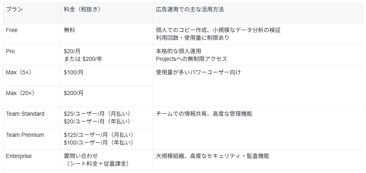
Task: Click the 無料 price cell
Action: tap(107, 34)
